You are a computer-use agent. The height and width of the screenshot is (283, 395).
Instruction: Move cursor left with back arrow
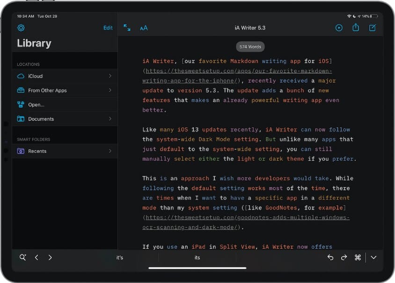click(37, 257)
